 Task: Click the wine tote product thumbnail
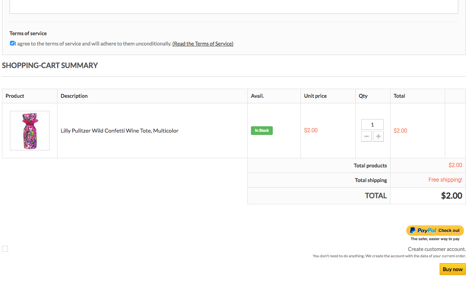click(30, 131)
